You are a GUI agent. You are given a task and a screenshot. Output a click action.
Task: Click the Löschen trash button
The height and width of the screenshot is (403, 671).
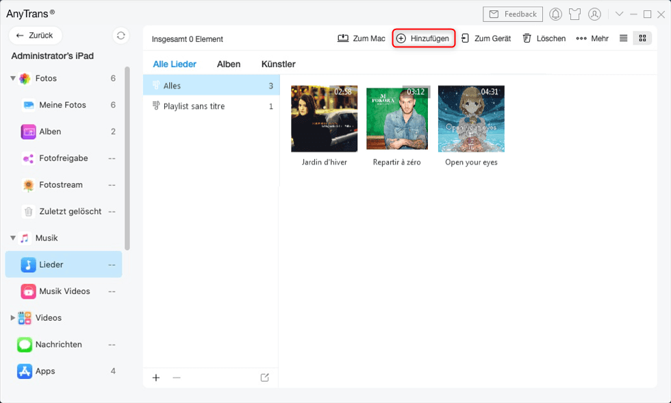(x=544, y=38)
